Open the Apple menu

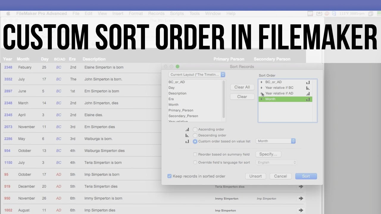(8, 13)
